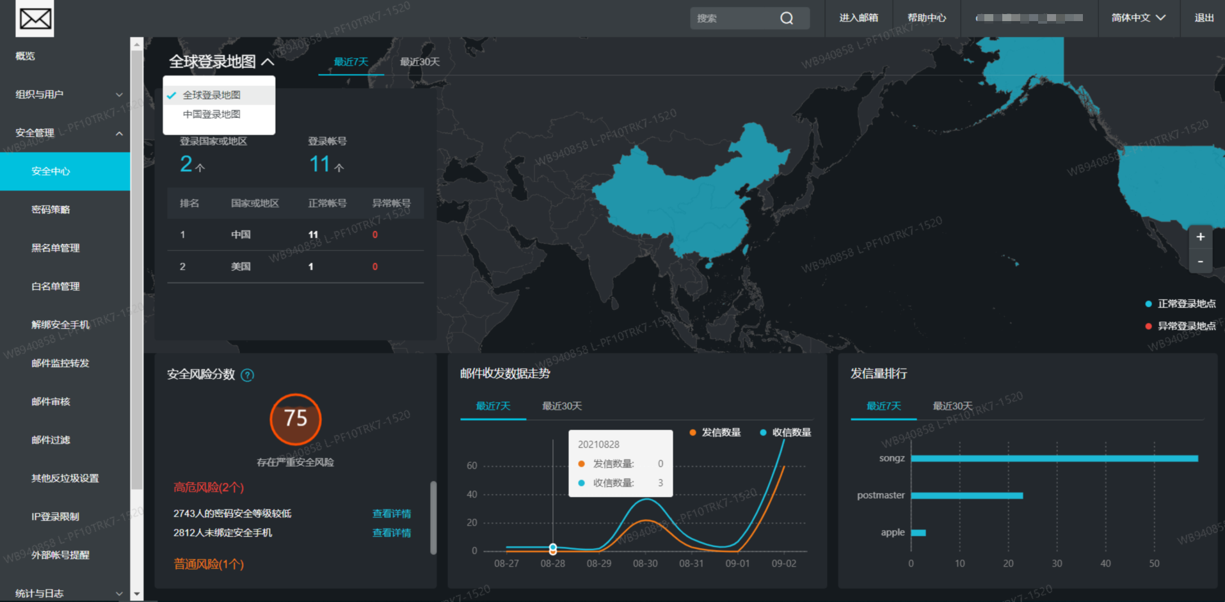Viewport: 1225px width, 602px height.
Task: Select 最近30天 tab in 发信量排行
Action: coord(952,406)
